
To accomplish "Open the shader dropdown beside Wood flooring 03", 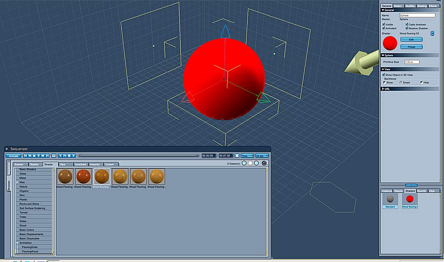I will pos(432,34).
